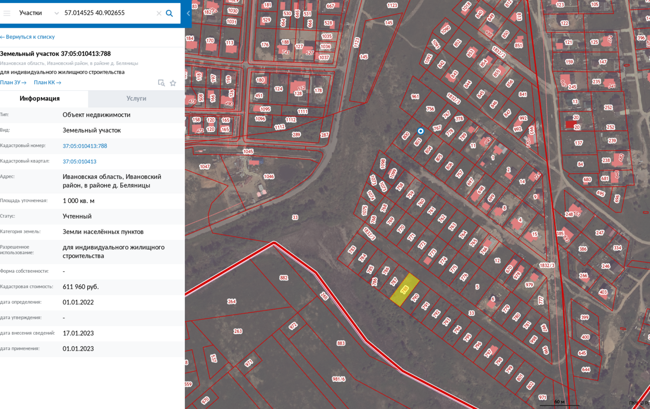
Task: Click the type value Объект недвижимости
Action: pos(97,115)
